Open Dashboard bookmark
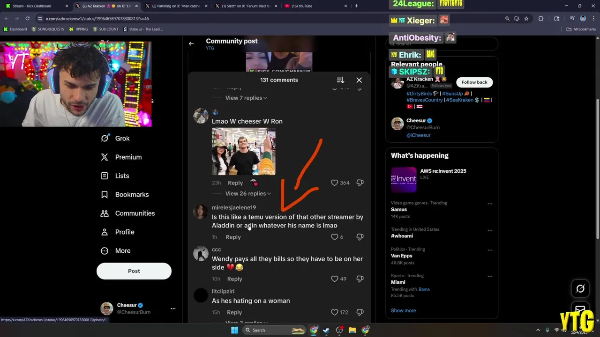 click(x=15, y=29)
